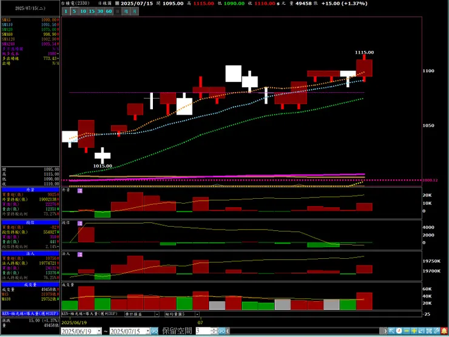The image size is (449, 337).
Task: Click the 成交量 blue panel header
Action: (30, 285)
